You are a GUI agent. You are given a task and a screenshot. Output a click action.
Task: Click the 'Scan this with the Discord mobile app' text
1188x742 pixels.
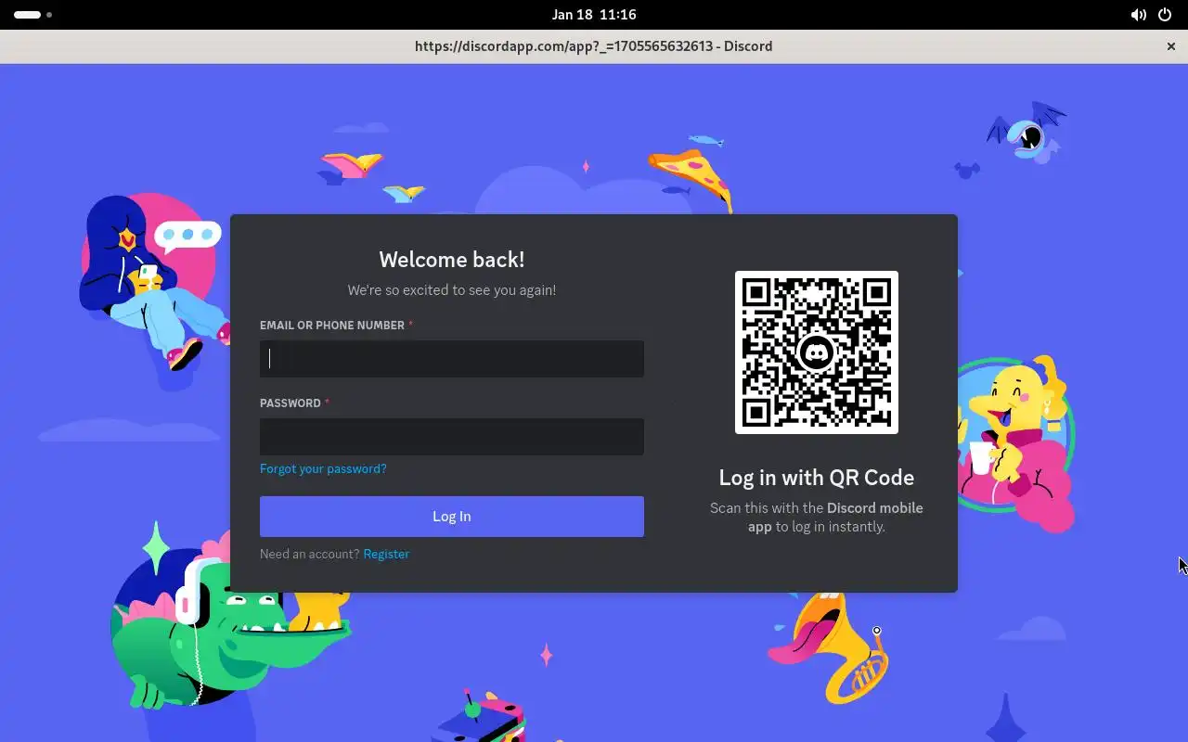point(817,518)
